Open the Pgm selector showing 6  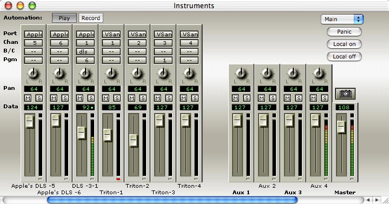tap(85, 60)
